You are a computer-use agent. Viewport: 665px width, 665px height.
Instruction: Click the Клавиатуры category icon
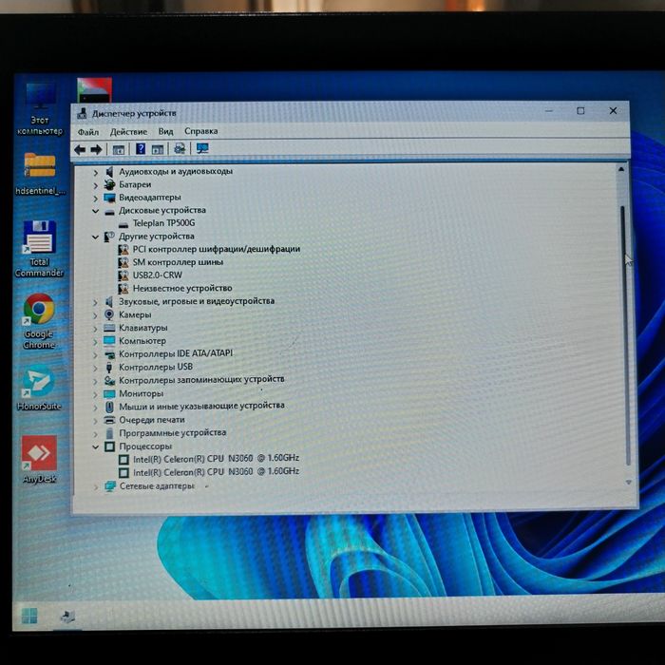click(109, 328)
